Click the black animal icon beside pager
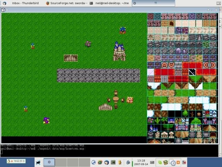Image resolution: width=222 pixels, height=167 pixels. (38, 162)
